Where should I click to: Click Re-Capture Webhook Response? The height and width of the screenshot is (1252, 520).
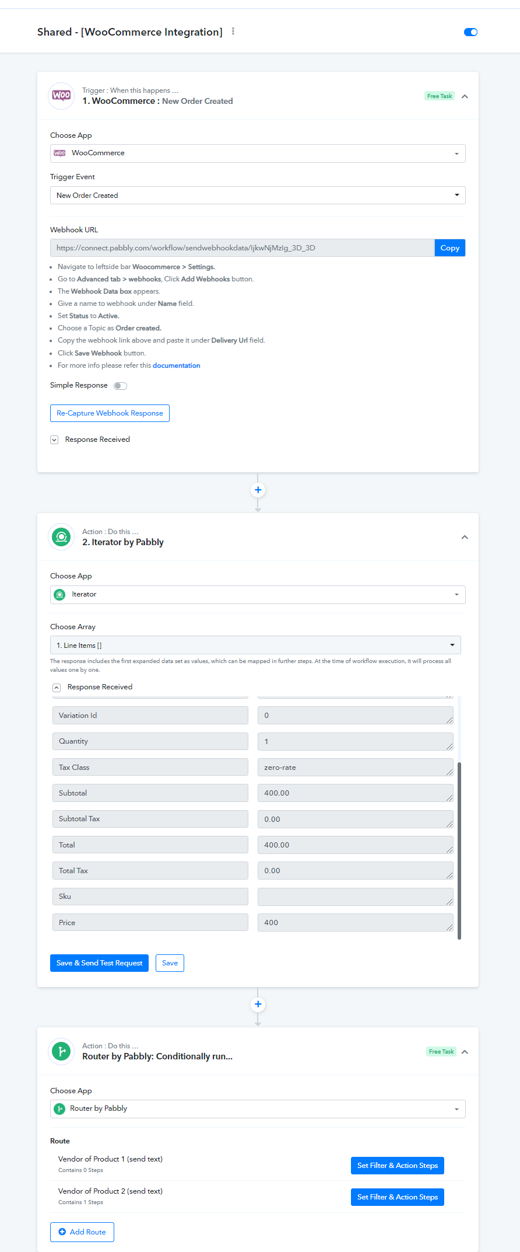pos(110,413)
